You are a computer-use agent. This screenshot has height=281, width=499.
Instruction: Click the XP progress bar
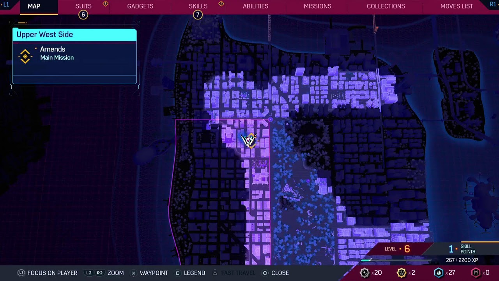pos(396,260)
